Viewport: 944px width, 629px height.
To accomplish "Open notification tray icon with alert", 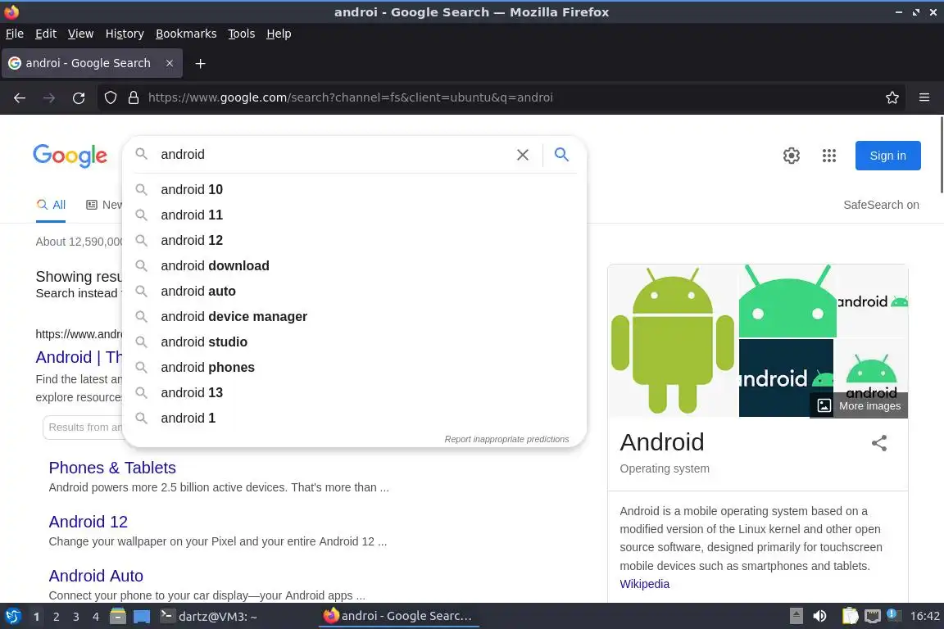I will [x=893, y=615].
